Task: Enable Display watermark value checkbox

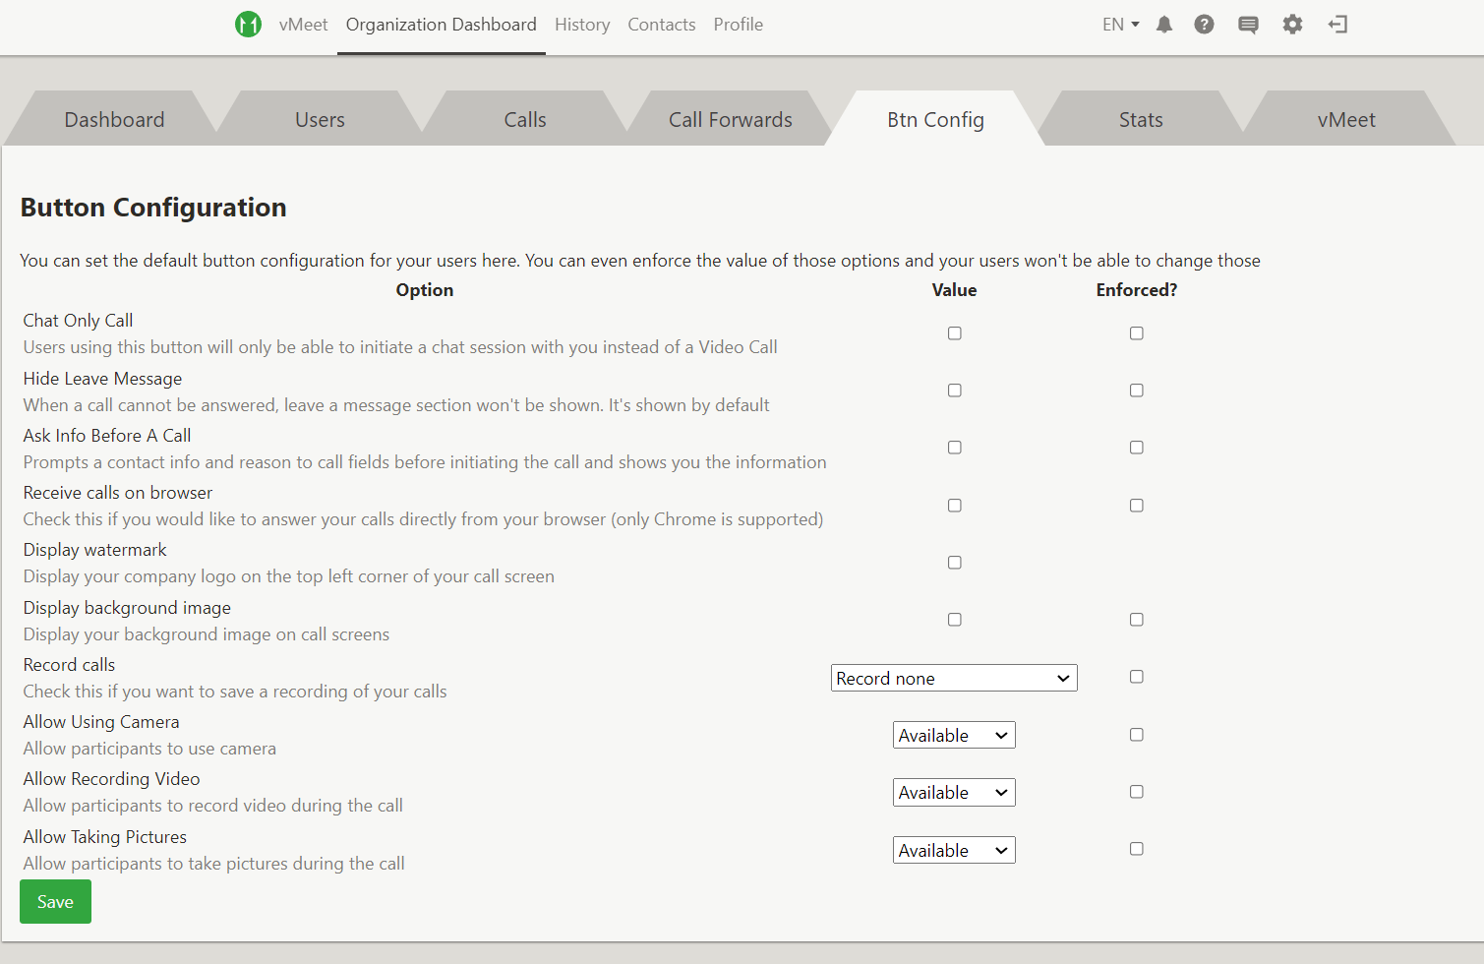Action: coord(954,563)
